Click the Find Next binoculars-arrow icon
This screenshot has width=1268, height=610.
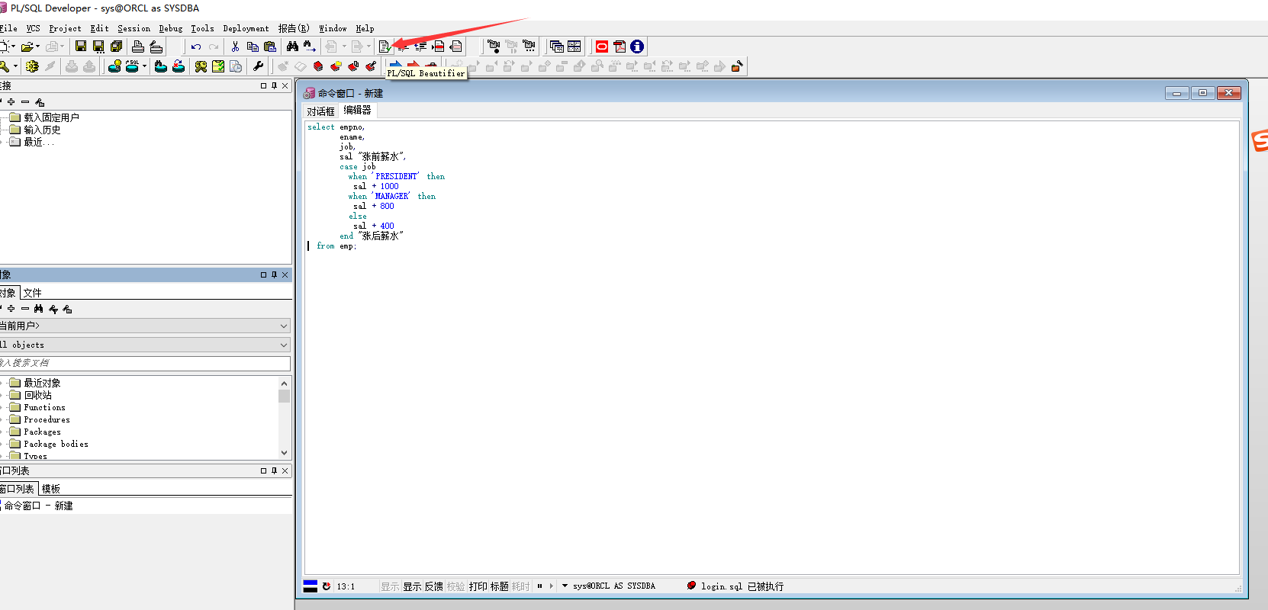310,47
